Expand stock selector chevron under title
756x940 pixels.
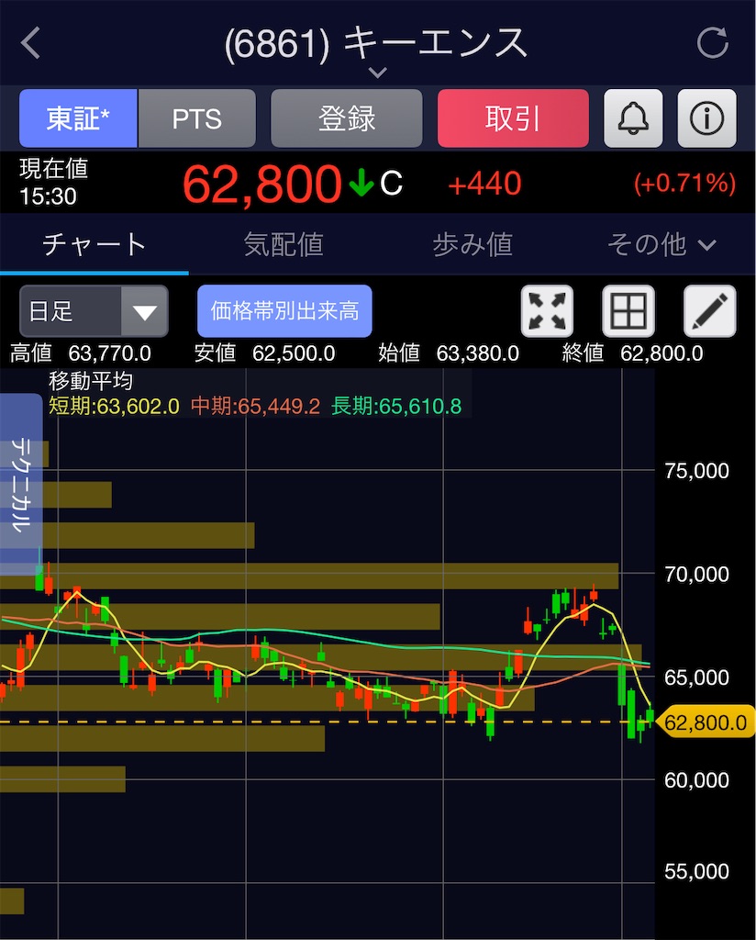tap(377, 73)
